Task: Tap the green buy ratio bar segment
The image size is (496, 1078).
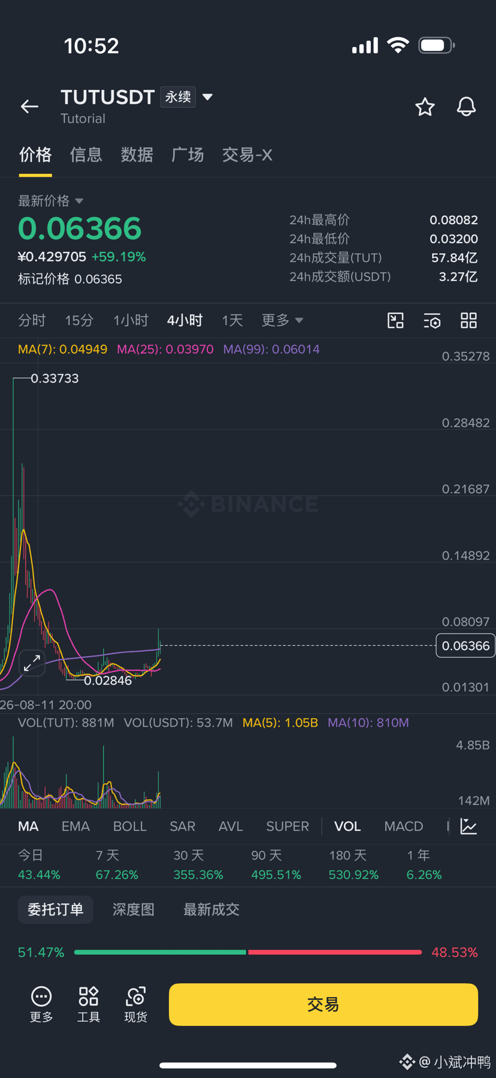Action: pos(160,952)
